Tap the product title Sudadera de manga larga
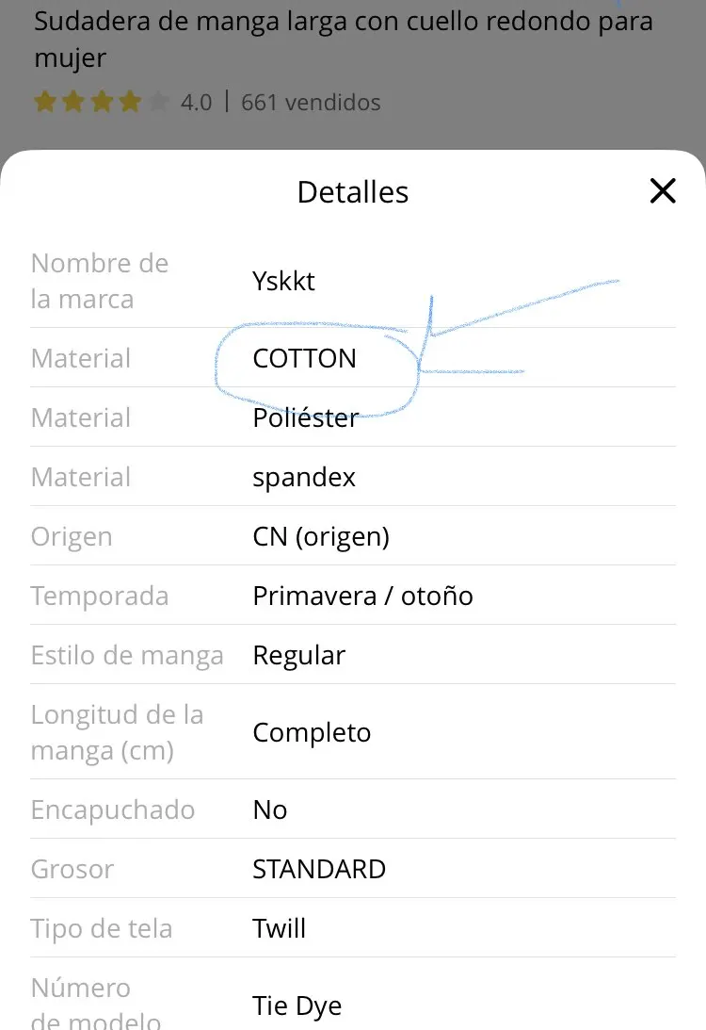The image size is (706, 1030). click(344, 39)
